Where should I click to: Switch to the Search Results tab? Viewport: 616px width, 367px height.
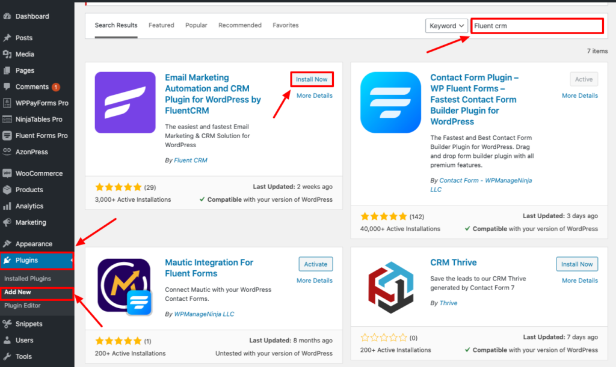pyautogui.click(x=116, y=25)
